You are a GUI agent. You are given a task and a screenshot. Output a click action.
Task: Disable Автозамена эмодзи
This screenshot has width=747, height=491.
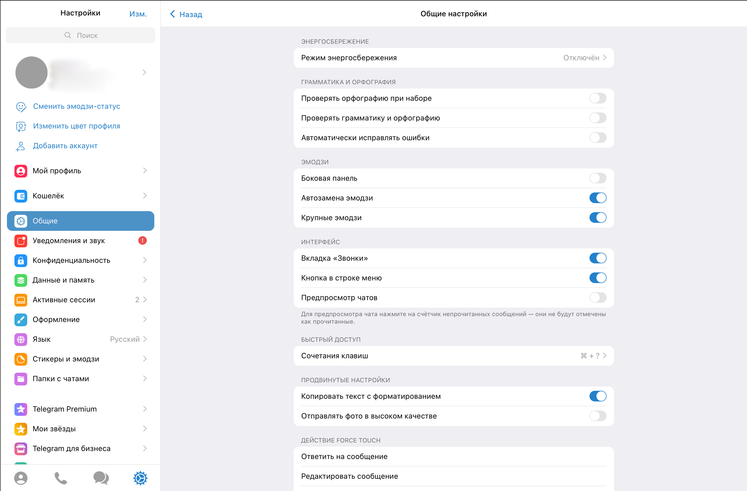pos(597,198)
